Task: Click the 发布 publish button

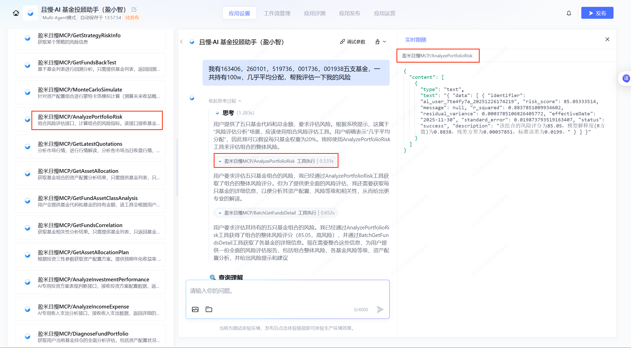Action: (597, 13)
